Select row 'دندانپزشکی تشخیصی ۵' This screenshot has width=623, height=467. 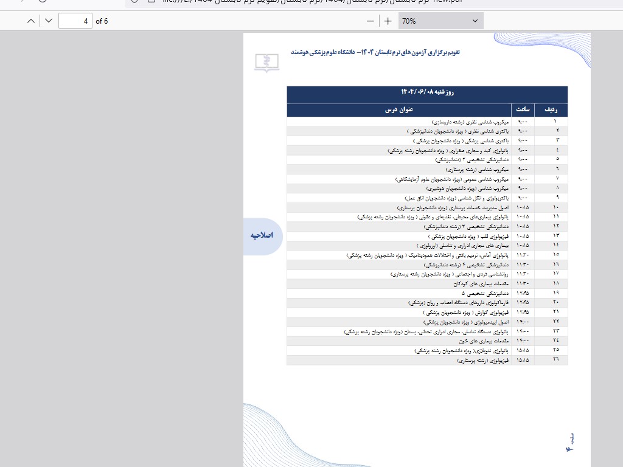[x=427, y=293]
